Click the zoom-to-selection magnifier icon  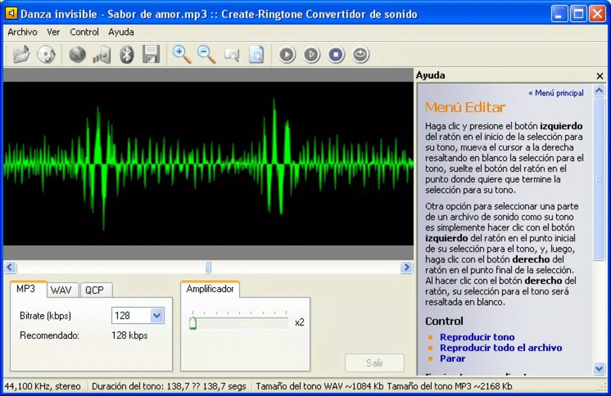coord(231,54)
